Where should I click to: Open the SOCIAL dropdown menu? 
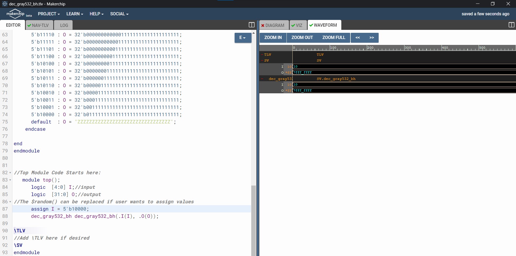pos(119,14)
